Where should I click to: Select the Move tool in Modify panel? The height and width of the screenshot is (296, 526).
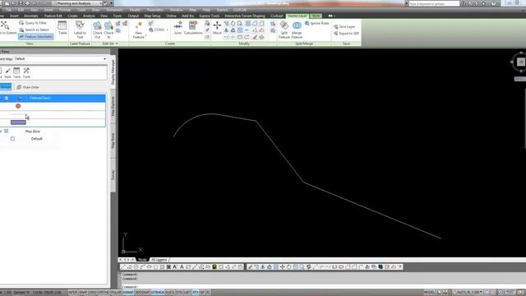pos(217,27)
